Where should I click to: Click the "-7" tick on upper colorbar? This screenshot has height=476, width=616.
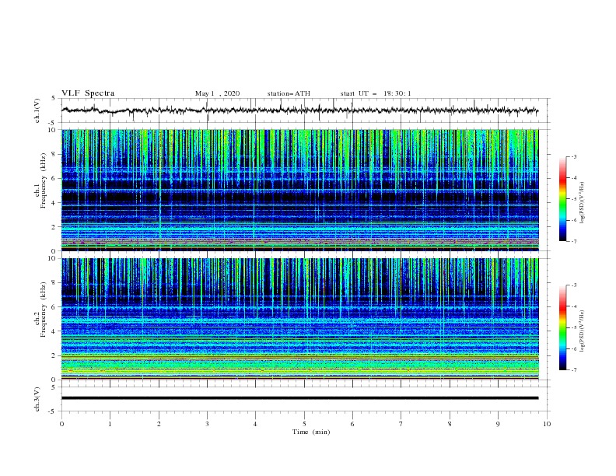click(x=574, y=241)
